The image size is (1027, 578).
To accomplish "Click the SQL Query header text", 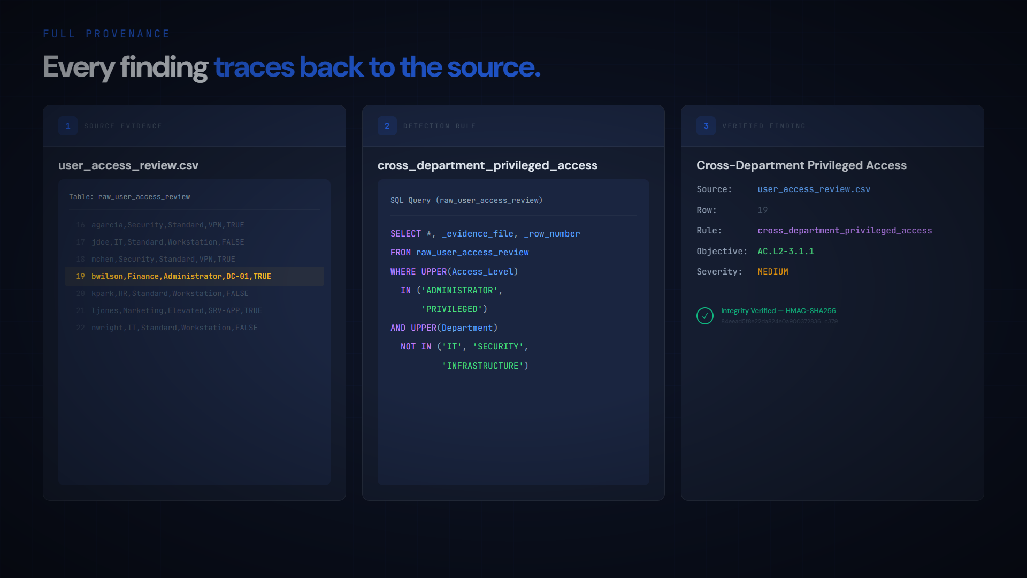I will tap(466, 201).
